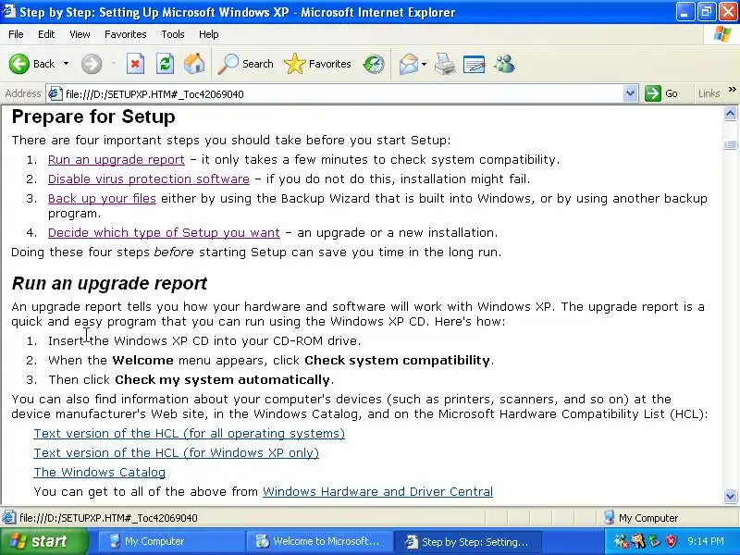Viewport: 740px width, 555px height.
Task: Expand the Address bar dropdown
Action: [x=630, y=93]
